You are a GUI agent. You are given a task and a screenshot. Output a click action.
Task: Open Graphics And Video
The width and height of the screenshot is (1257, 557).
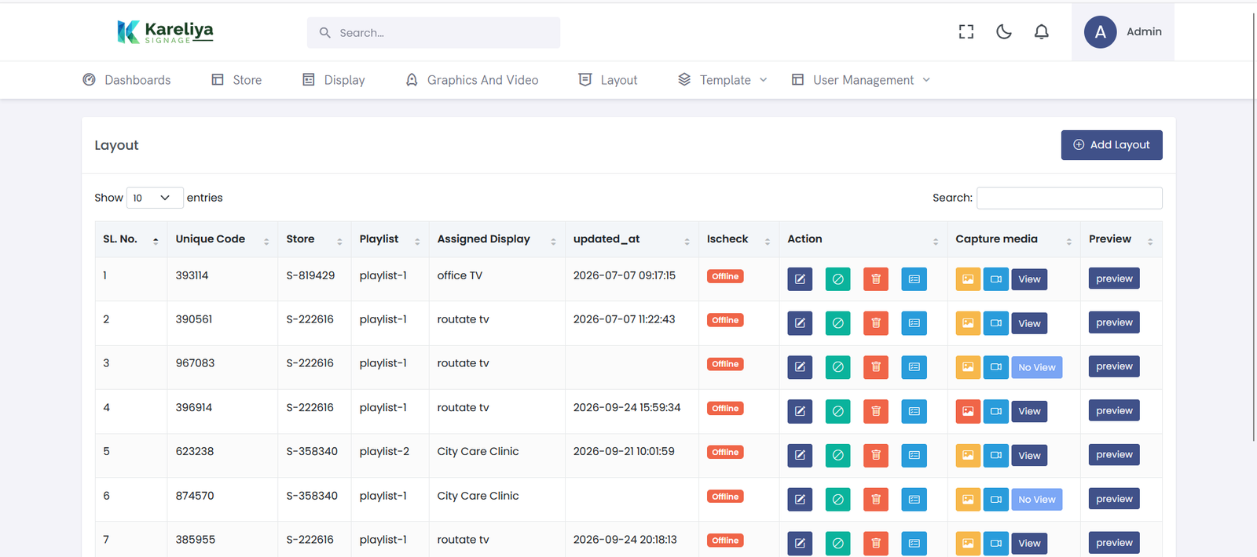point(472,80)
